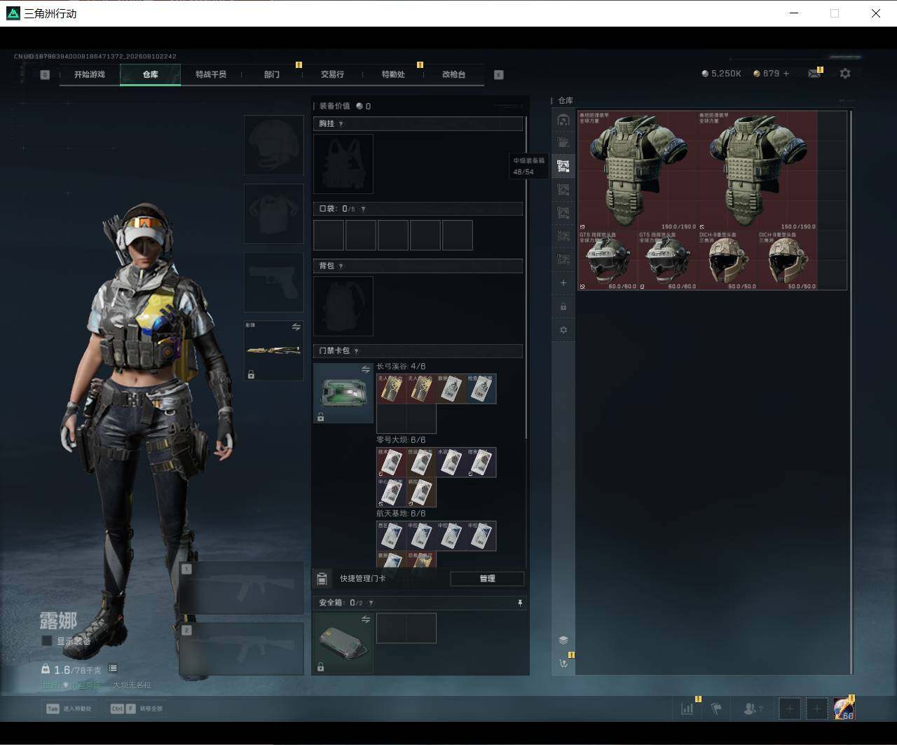
Task: Open the first warehouse page icon in sidebar
Action: (x=563, y=120)
